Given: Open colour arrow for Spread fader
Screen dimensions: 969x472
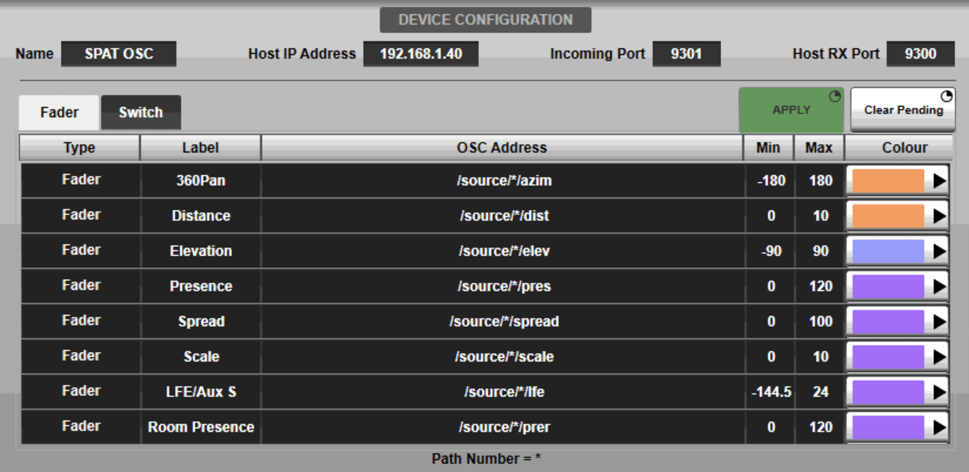Looking at the screenshot, I should coord(939,322).
